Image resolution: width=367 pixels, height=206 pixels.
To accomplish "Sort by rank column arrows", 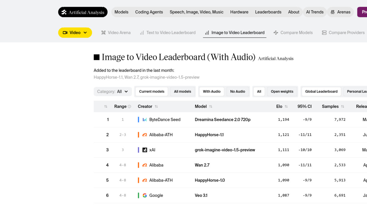I will 106,107.
